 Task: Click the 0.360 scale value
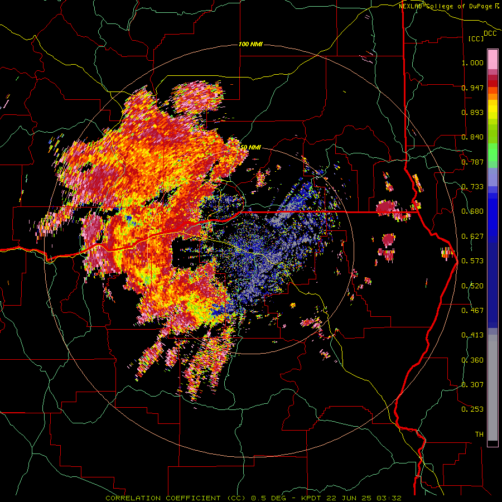(x=472, y=360)
